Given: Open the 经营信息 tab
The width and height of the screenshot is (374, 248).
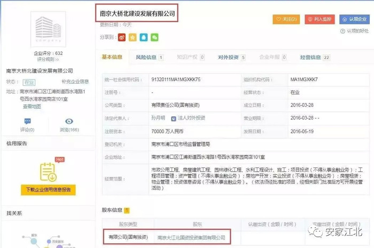Looking at the screenshot, I should [x=315, y=58].
